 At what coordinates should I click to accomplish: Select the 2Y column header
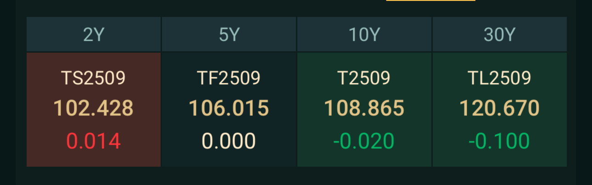tap(94, 35)
